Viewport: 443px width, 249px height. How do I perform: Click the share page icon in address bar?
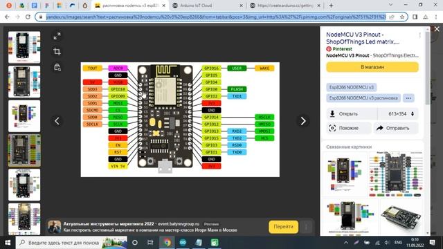point(392,17)
